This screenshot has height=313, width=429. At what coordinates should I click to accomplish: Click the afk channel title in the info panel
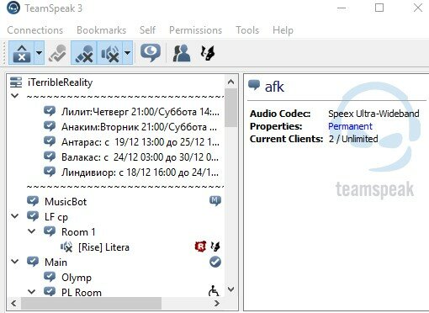click(274, 87)
